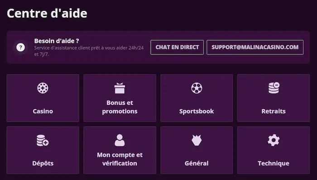Click the gear Technique icon
The image size is (317, 180).
pyautogui.click(x=274, y=140)
